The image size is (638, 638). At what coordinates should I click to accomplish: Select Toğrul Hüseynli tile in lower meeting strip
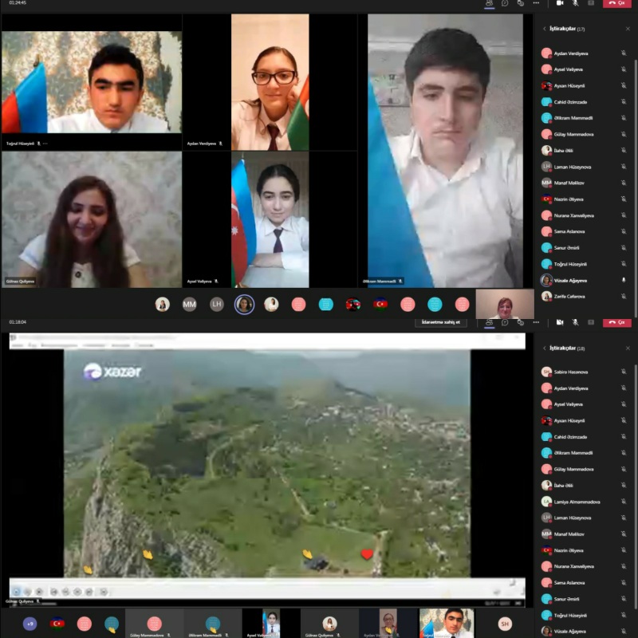(x=447, y=623)
